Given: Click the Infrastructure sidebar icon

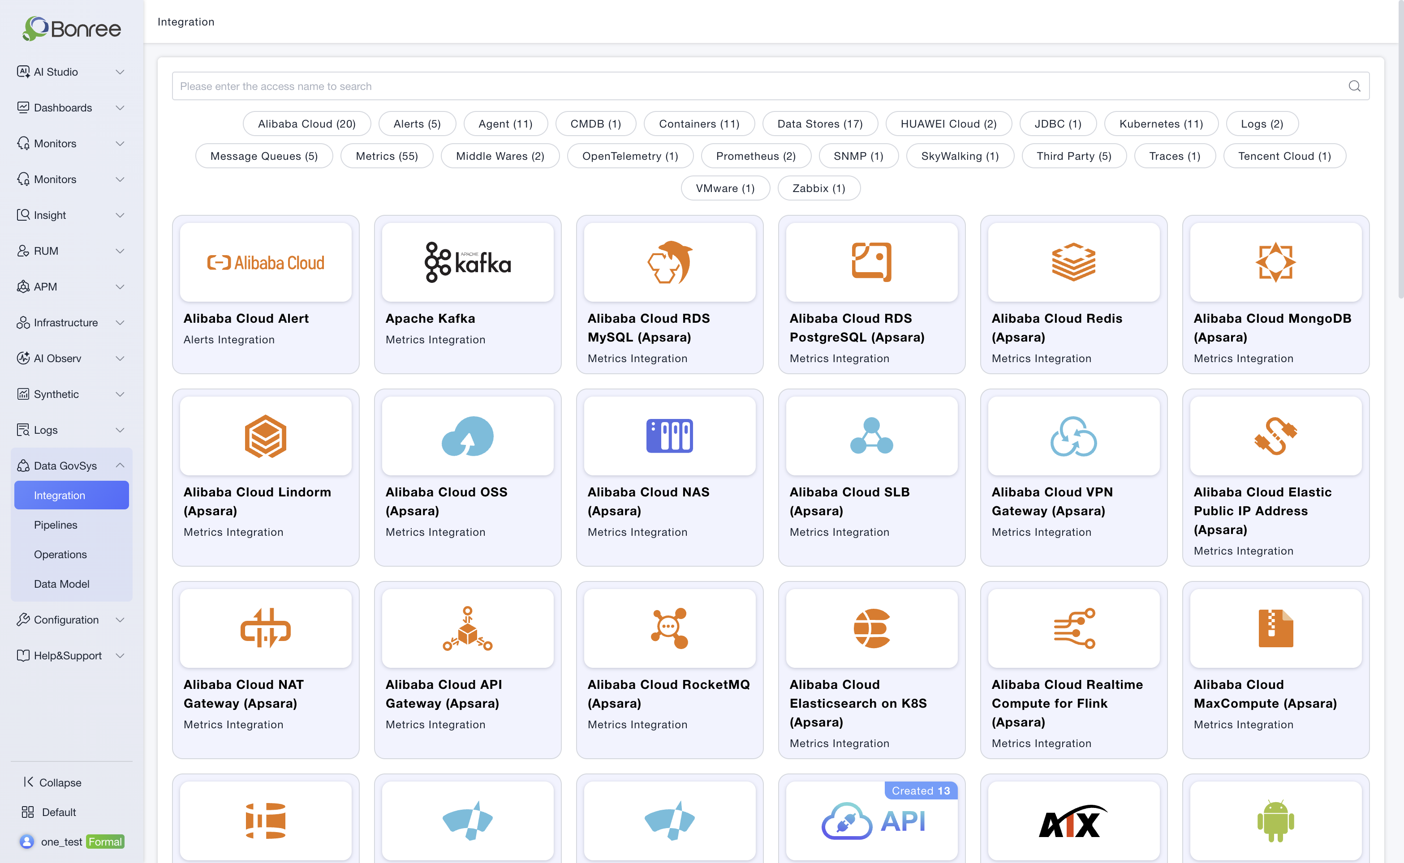Looking at the screenshot, I should pos(23,322).
